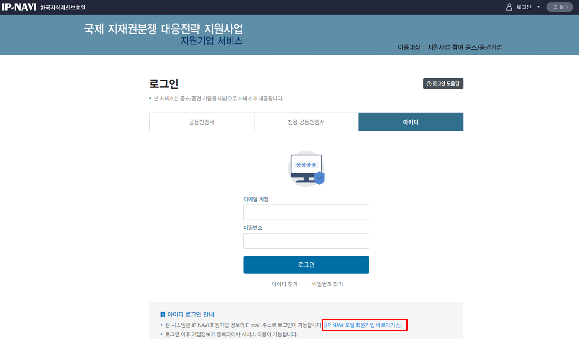
Task: Click the 비밀번호 input field
Action: click(x=306, y=241)
